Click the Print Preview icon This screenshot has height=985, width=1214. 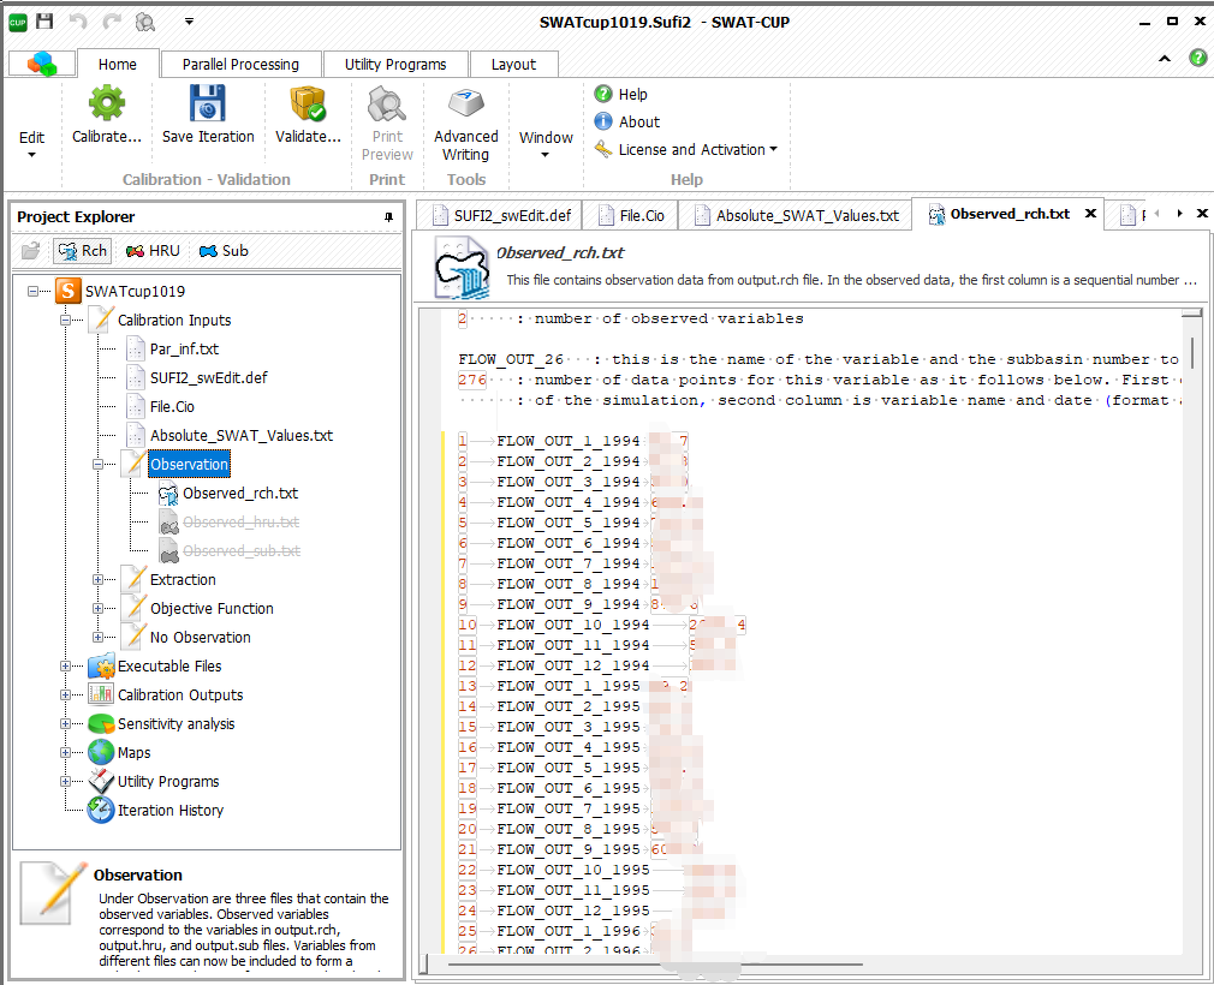pyautogui.click(x=387, y=103)
